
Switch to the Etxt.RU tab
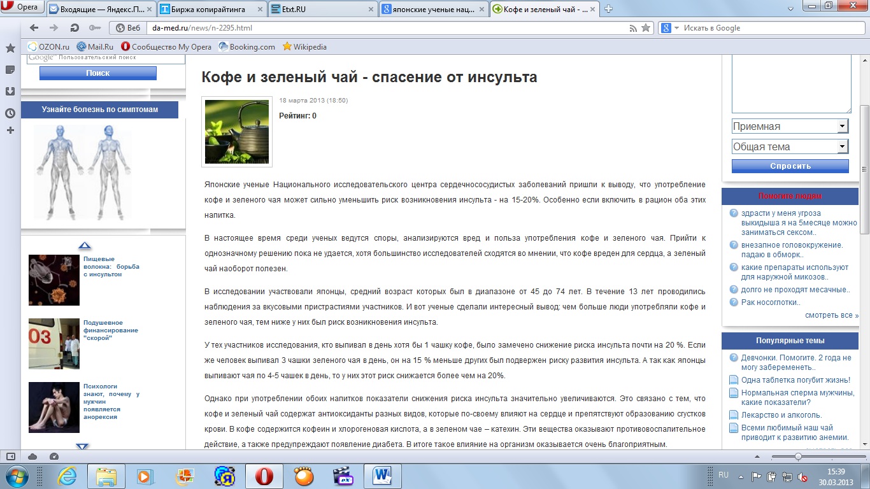tap(322, 9)
